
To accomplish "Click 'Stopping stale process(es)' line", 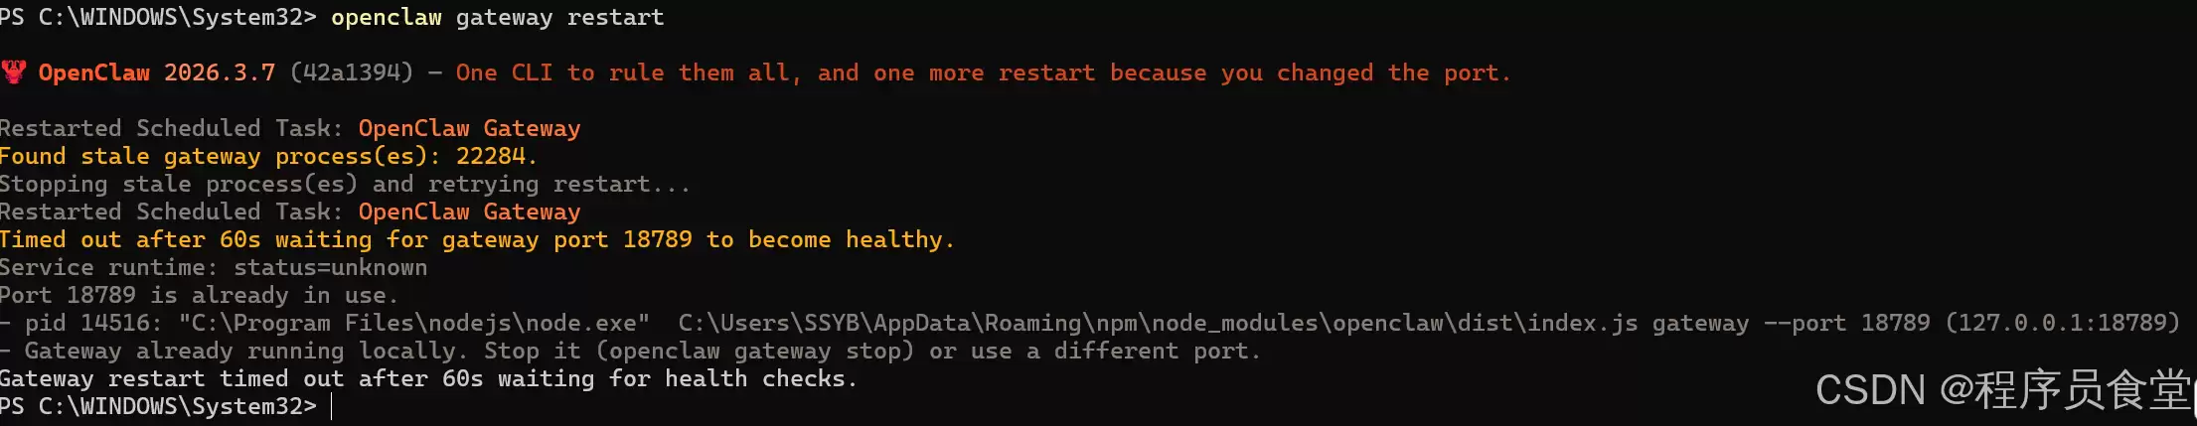I will (345, 184).
